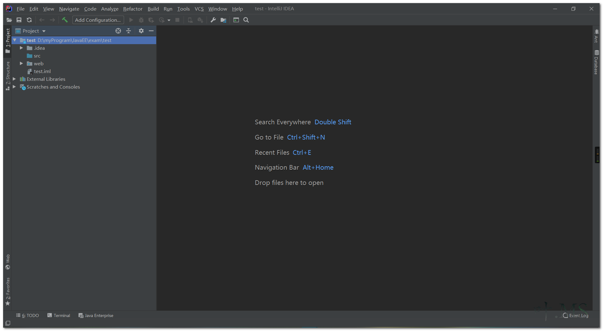The height and width of the screenshot is (331, 603).
Task: Click the Forward navigation arrow
Action: 52,20
